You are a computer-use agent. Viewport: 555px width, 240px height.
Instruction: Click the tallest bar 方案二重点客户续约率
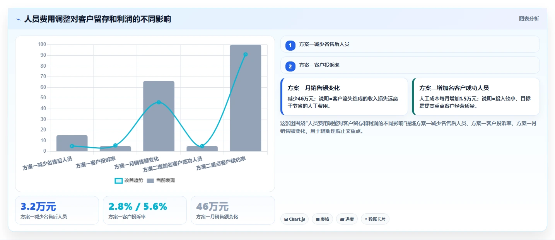pyautogui.click(x=246, y=98)
